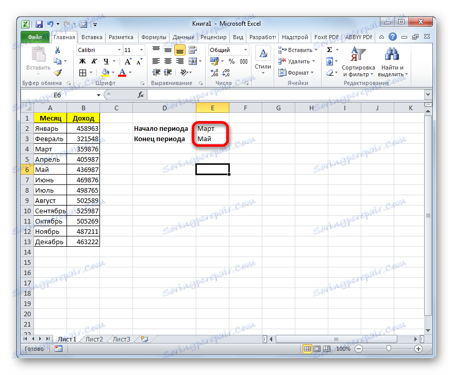Toggle Bold (Ж) formatting
The width and height of the screenshot is (453, 375).
pyautogui.click(x=82, y=61)
